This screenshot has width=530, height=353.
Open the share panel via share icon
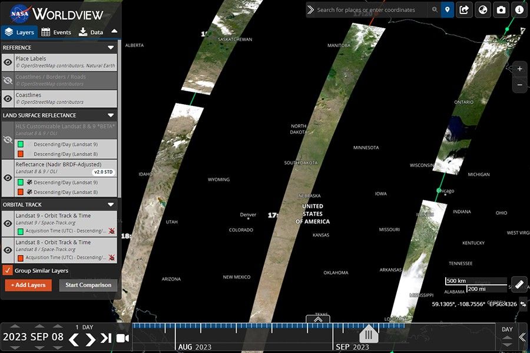tap(464, 10)
